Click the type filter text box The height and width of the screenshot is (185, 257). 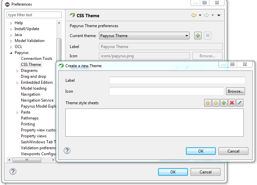point(34,15)
